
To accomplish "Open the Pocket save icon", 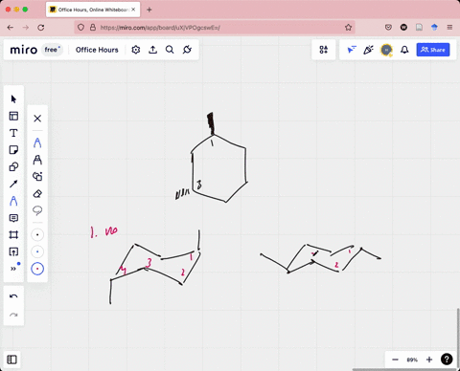I will coord(388,28).
